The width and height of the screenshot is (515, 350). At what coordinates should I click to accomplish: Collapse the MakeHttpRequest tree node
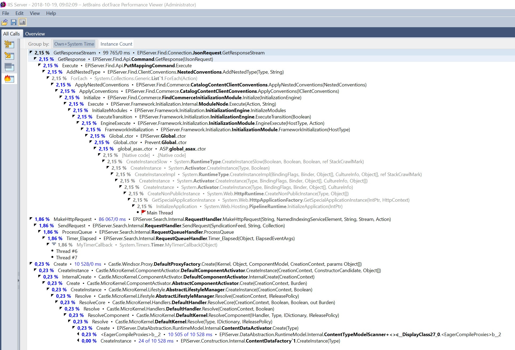pyautogui.click(x=31, y=219)
